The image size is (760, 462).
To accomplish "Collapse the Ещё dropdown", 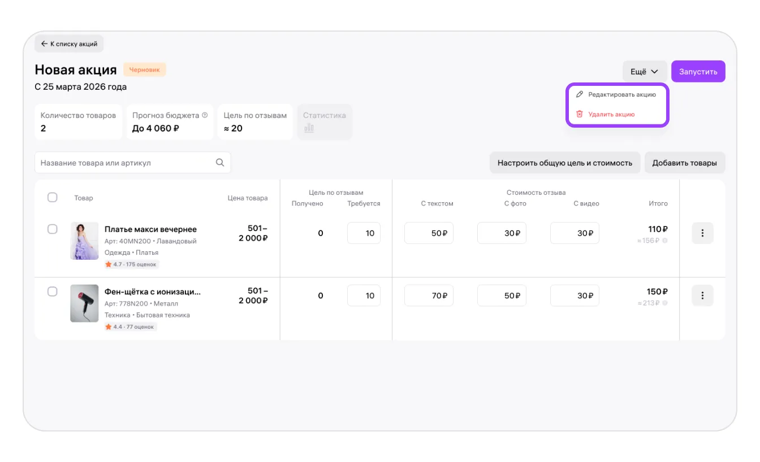I will click(x=645, y=72).
